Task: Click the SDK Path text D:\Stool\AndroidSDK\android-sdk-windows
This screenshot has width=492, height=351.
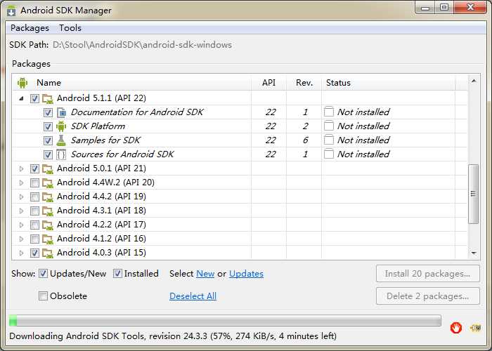Action: [x=142, y=45]
